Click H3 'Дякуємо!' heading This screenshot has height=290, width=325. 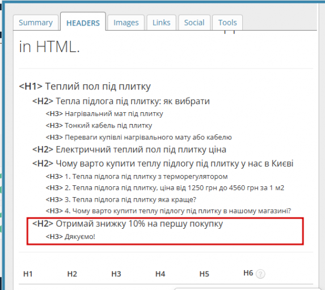pyautogui.click(x=70, y=236)
